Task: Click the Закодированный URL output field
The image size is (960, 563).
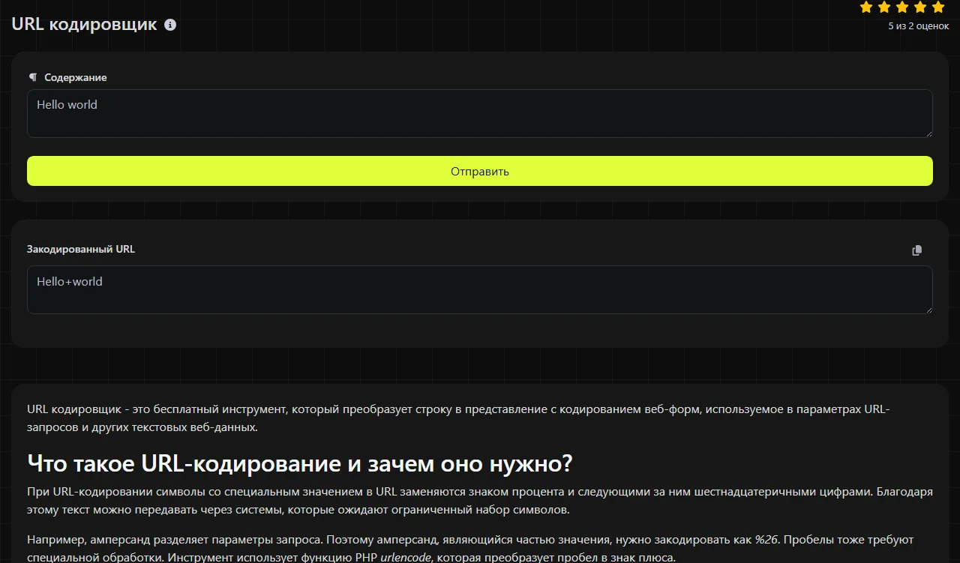Action: point(480,289)
